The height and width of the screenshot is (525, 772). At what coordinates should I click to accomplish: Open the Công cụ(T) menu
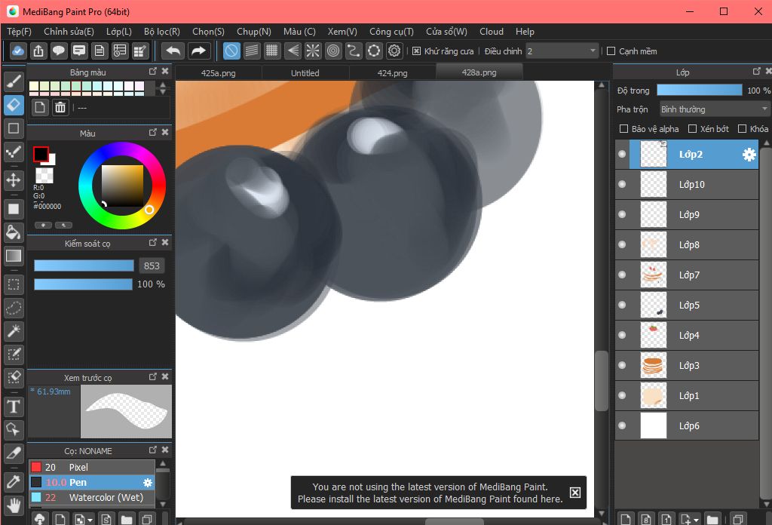(x=391, y=32)
